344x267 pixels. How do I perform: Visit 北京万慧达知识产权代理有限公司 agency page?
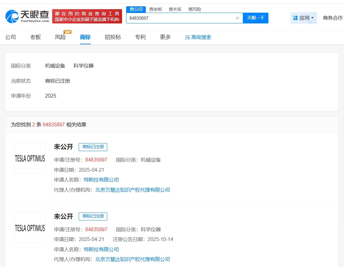132,190
